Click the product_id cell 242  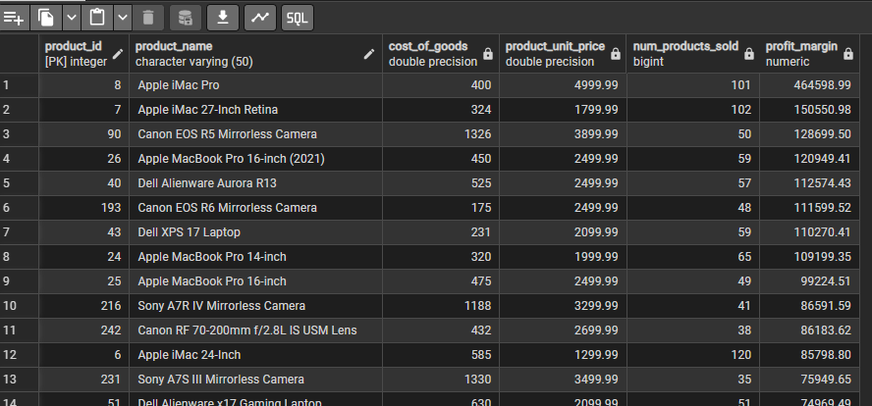[x=84, y=330]
